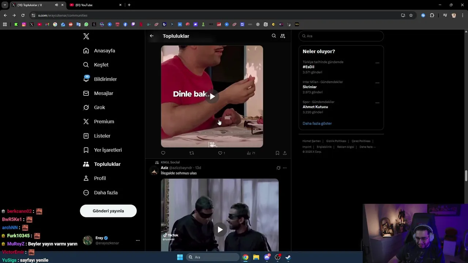
Task: Open more options for Ahmet Kutucu trend
Action: tap(377, 103)
